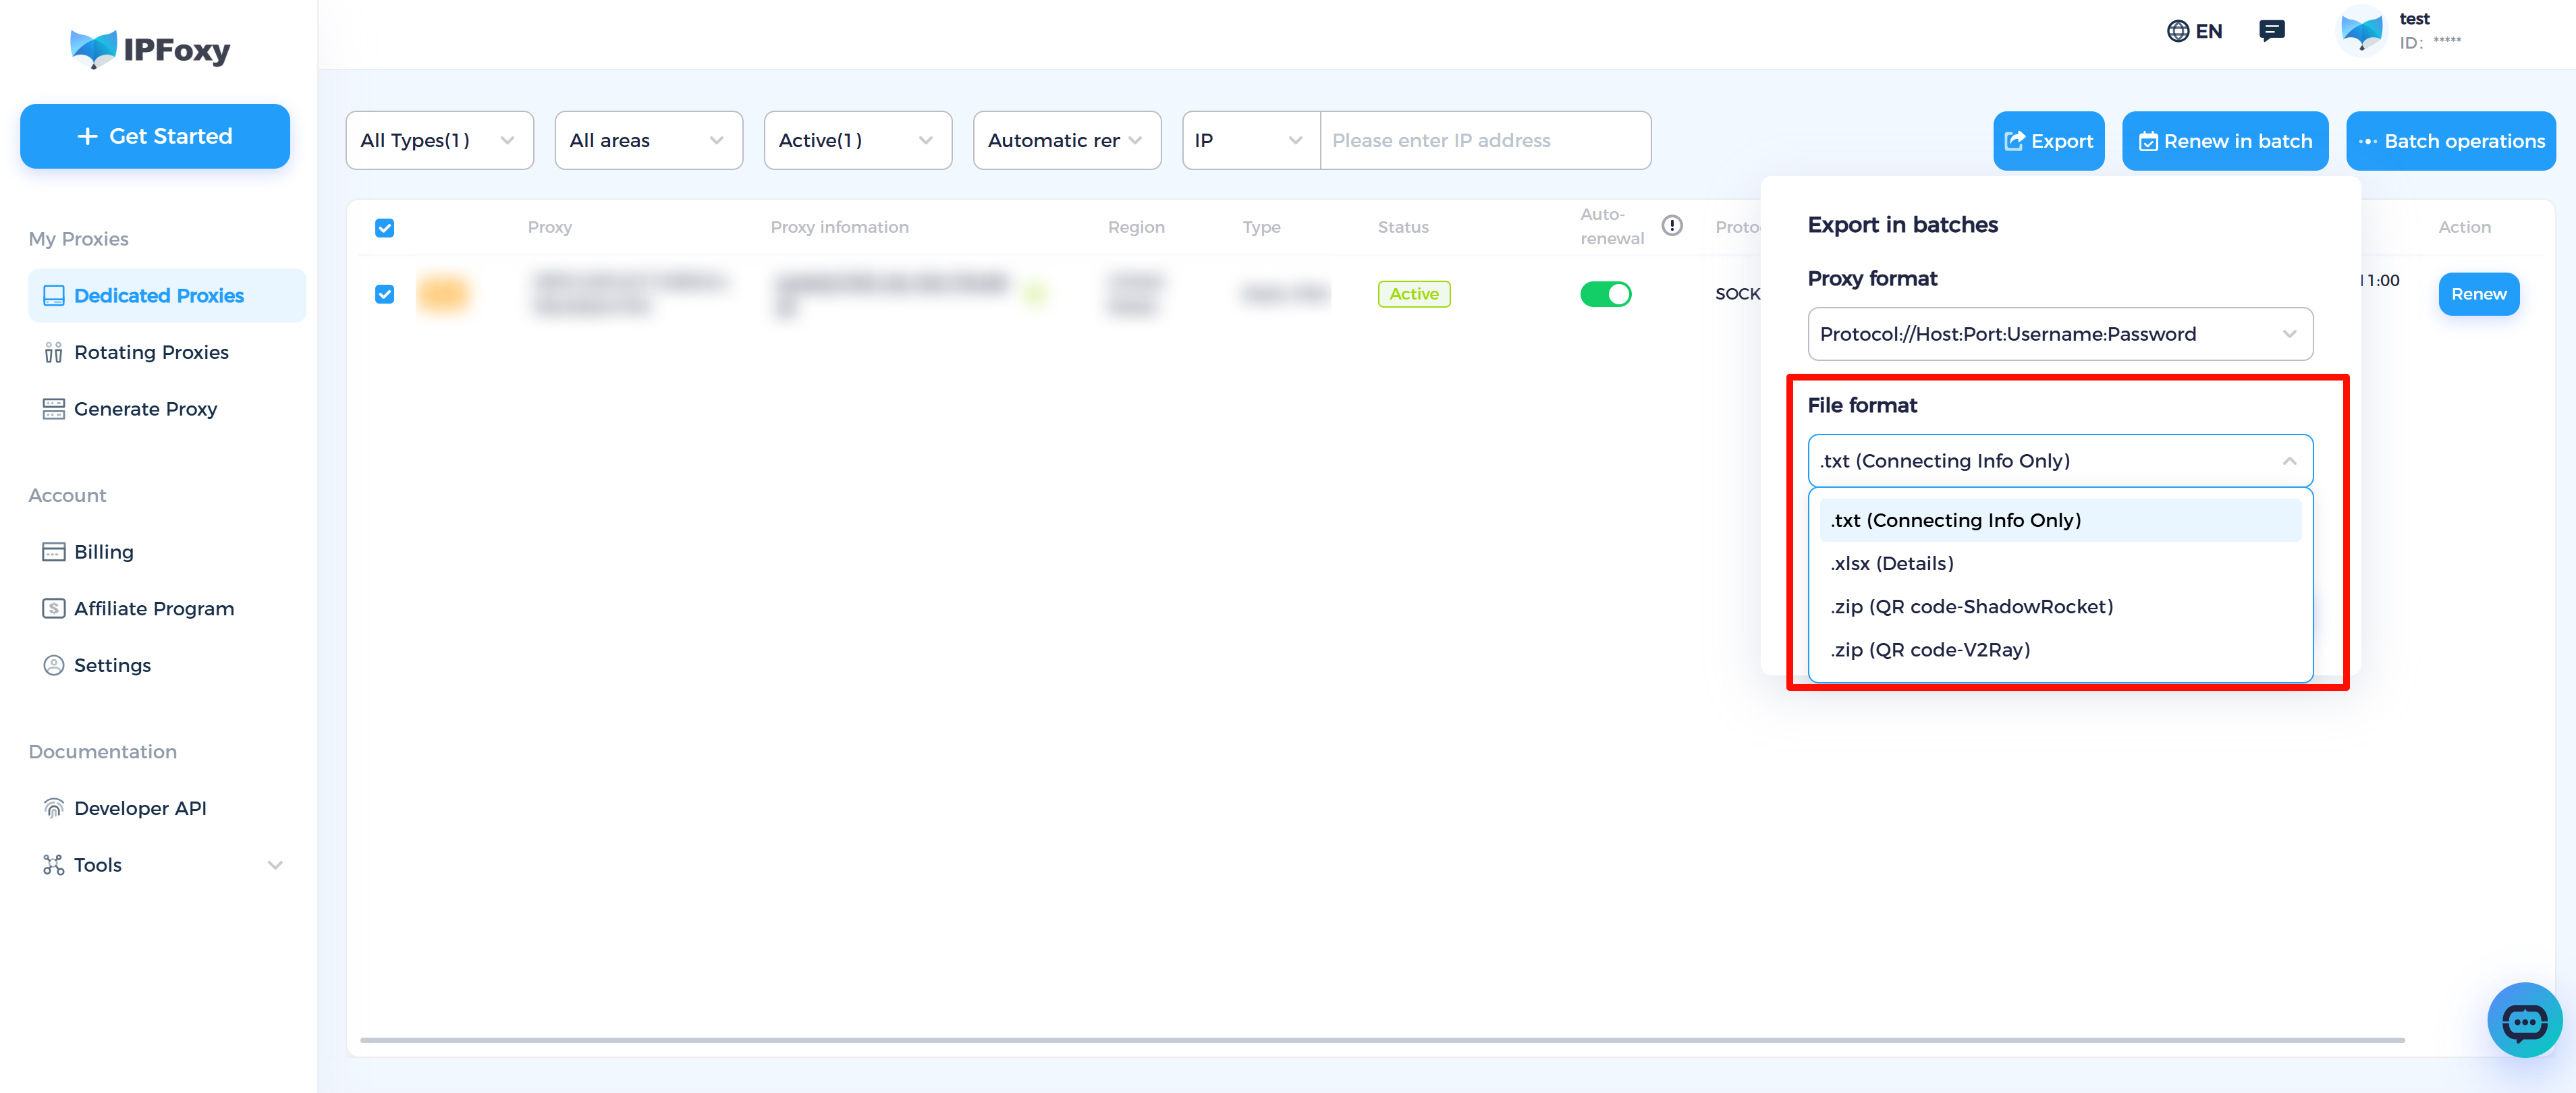The image size is (2576, 1093).
Task: Open the Active(1) status dropdown
Action: tap(857, 141)
